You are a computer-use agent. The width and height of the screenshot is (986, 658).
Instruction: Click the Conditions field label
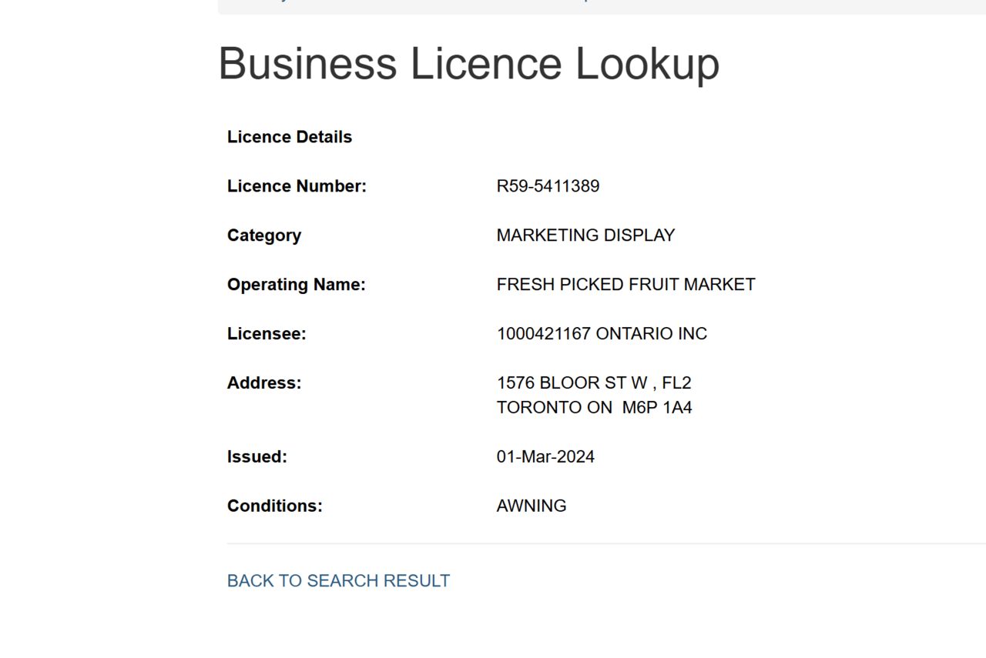[x=275, y=506]
